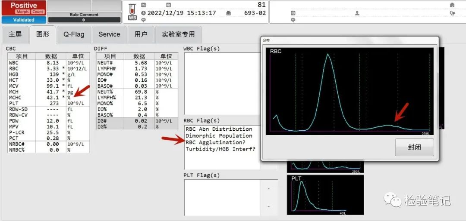The width and height of the screenshot is (466, 221).
Task: Click the sample number 81
Action: click(x=261, y=5)
